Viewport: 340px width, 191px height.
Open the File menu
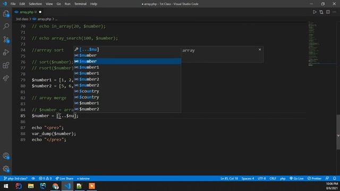pyautogui.click(x=13, y=4)
